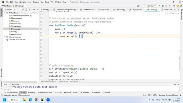Open the user account dropdown in toolbar
This screenshot has height=103, width=183.
[x=139, y=6]
